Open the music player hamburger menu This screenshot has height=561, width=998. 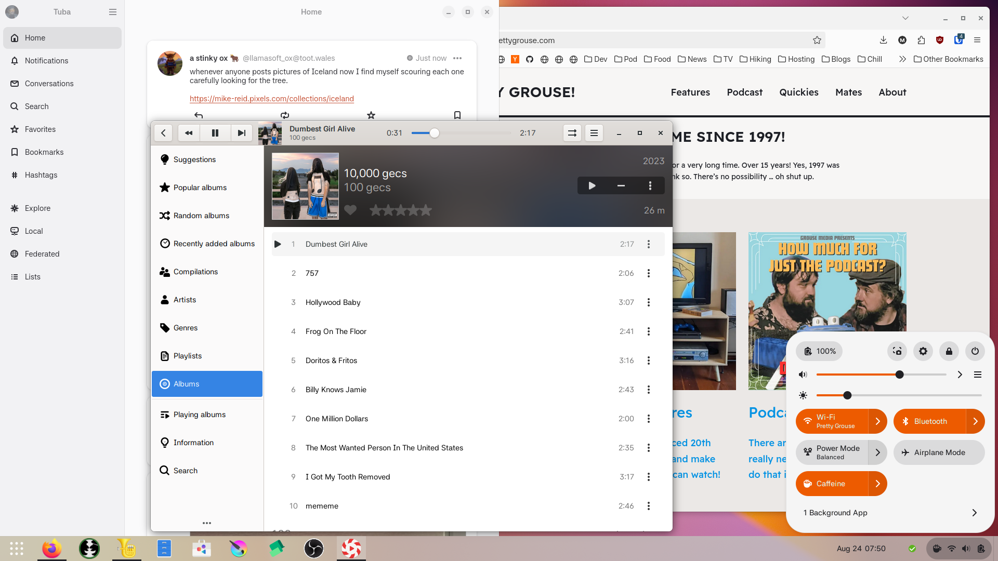click(594, 133)
